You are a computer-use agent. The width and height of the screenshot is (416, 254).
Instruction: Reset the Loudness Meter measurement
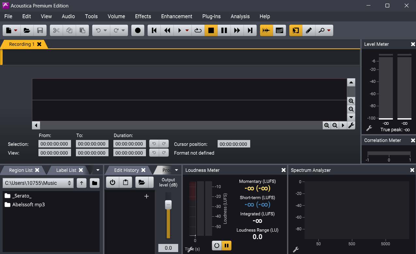217,246
